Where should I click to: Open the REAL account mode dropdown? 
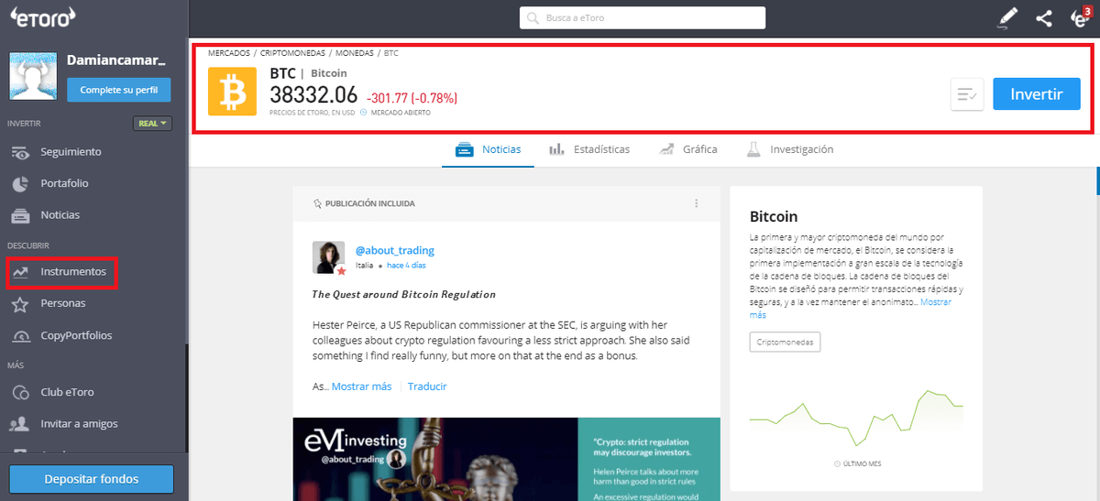coord(152,124)
